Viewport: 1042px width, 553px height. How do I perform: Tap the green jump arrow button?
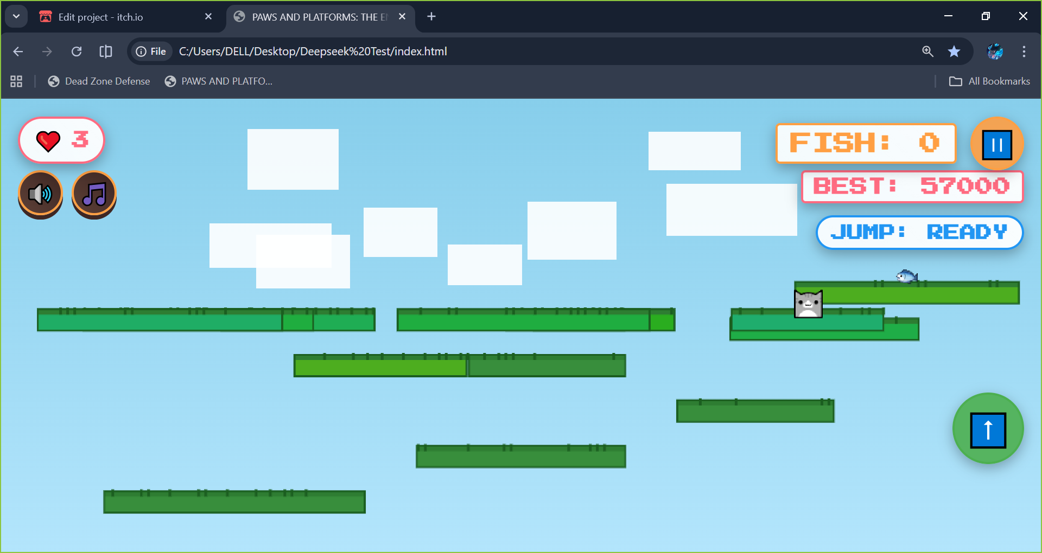988,429
